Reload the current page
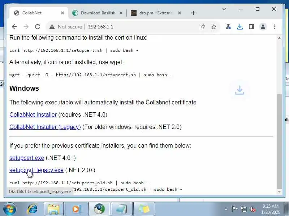The width and height of the screenshot is (289, 216). pos(38,27)
